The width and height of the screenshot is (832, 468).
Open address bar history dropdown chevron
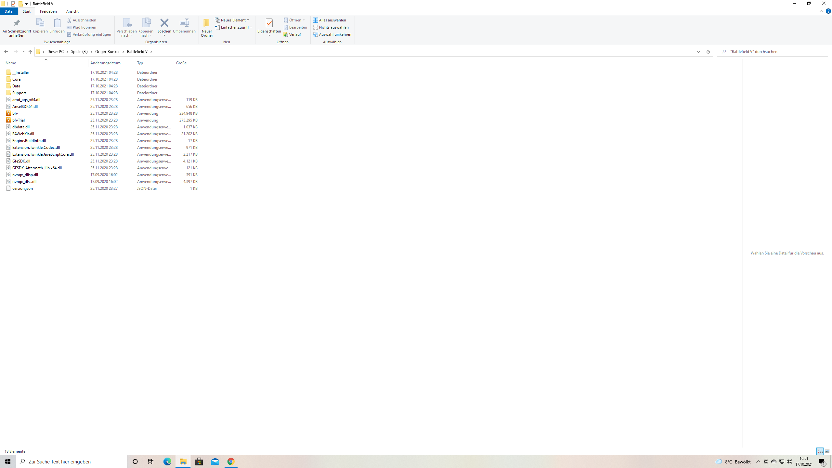point(698,52)
